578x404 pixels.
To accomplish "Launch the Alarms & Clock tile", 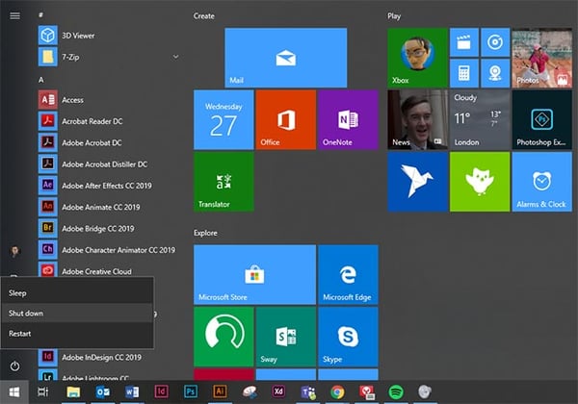I will 541,182.
